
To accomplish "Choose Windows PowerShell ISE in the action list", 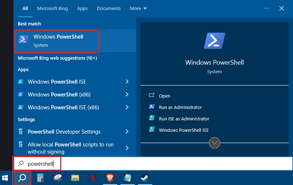I will pos(184,130).
